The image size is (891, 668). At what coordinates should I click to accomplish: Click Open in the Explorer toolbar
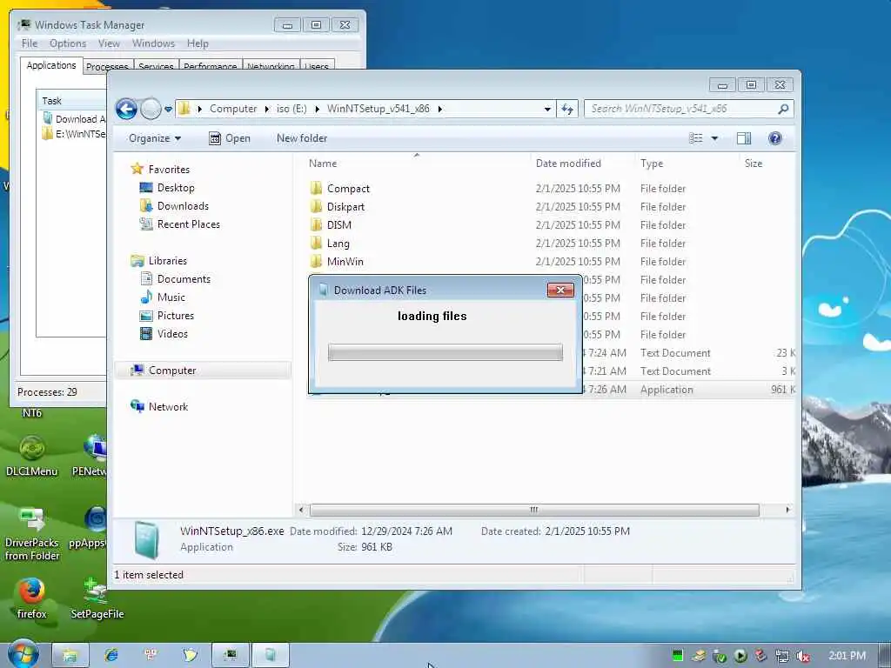(x=230, y=138)
